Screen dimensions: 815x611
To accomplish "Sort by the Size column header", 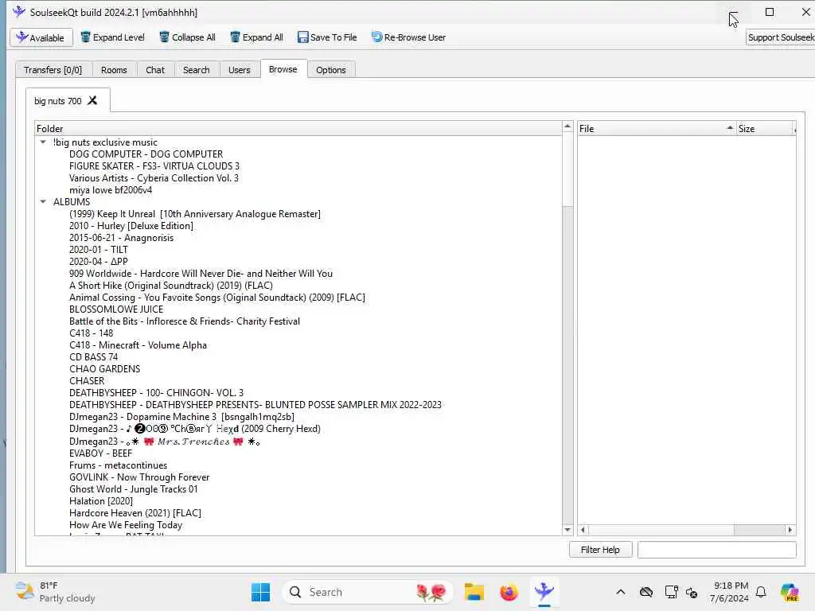I will pyautogui.click(x=765, y=128).
